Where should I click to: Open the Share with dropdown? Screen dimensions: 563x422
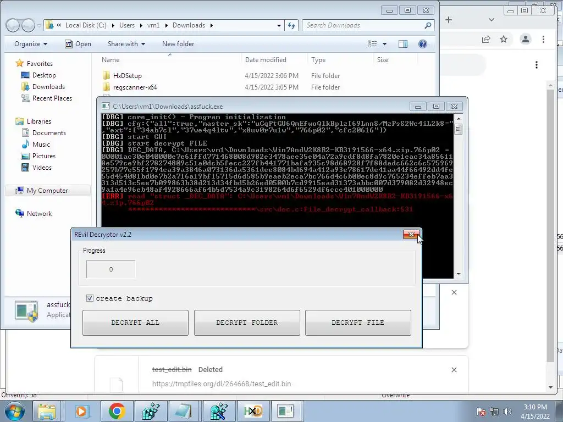[x=126, y=44]
